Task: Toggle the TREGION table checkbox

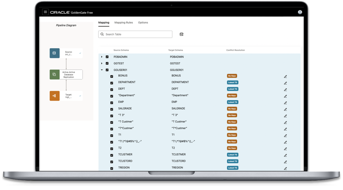Action: [x=111, y=168]
